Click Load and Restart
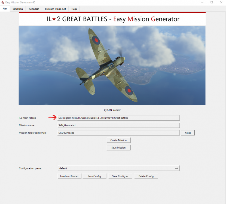 [69, 176]
